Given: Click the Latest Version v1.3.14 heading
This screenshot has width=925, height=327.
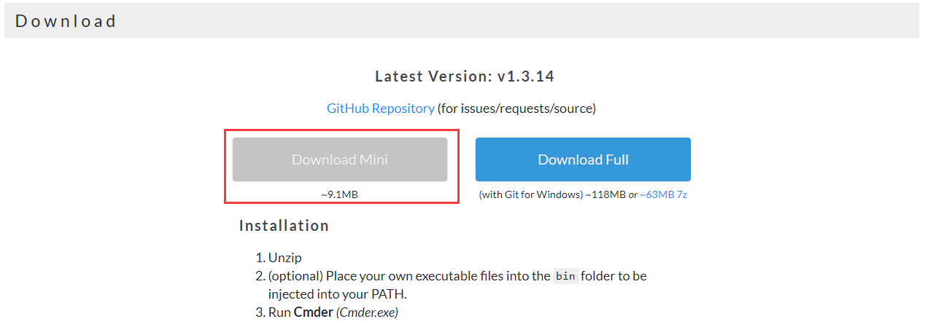Looking at the screenshot, I should coord(469,76).
